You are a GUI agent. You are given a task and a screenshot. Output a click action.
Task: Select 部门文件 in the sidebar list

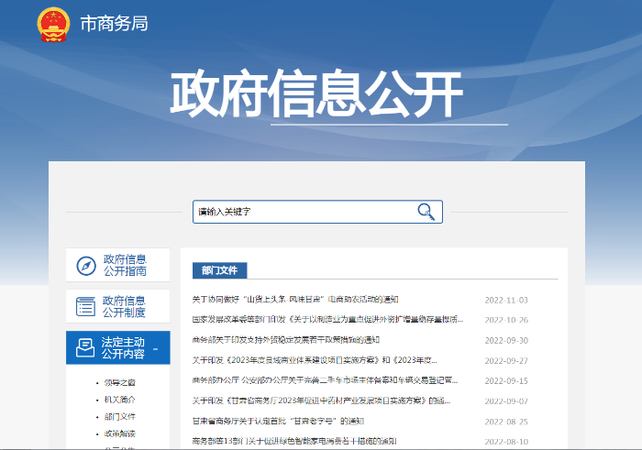[119, 416]
